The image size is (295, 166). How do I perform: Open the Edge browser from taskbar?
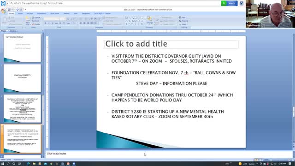pyautogui.click(x=29, y=164)
